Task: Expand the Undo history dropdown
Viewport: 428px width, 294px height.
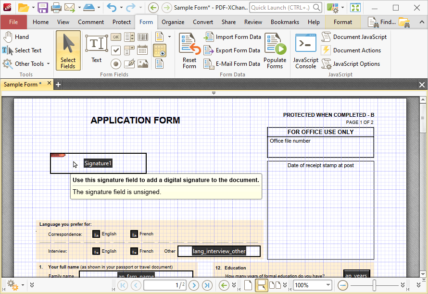Action: pos(121,8)
